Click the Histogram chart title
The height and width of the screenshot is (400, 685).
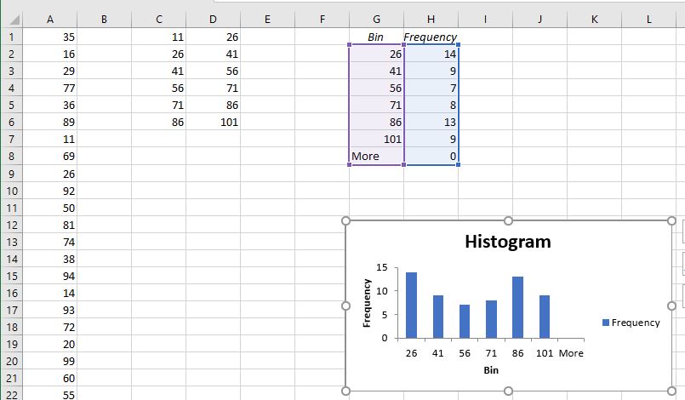[x=507, y=242]
